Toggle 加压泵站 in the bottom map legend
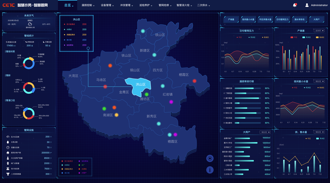Screen dimensions: 330x183 (83, 161)
